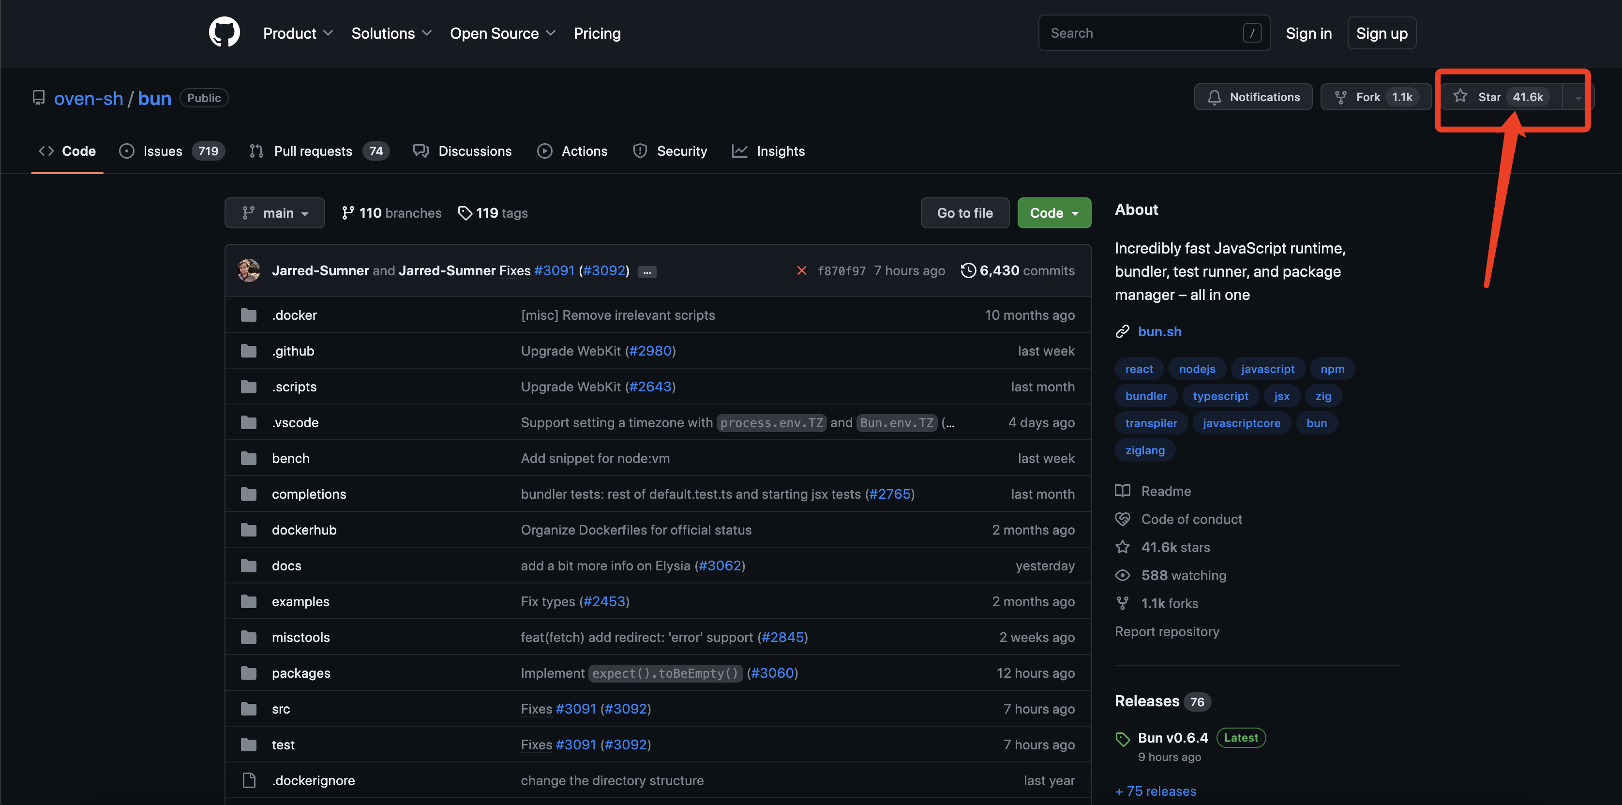View the 119 tags link
Screen dimensions: 1622x805
[493, 213]
